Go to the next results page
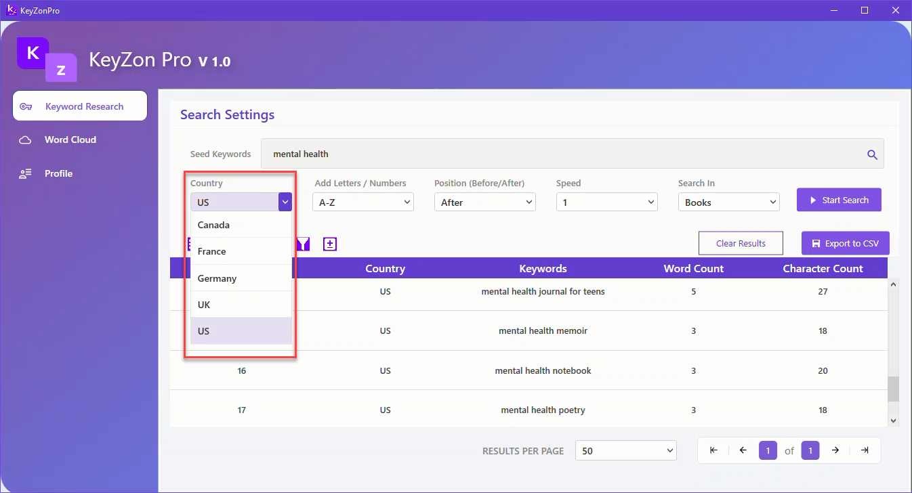This screenshot has height=493, width=912. (835, 450)
